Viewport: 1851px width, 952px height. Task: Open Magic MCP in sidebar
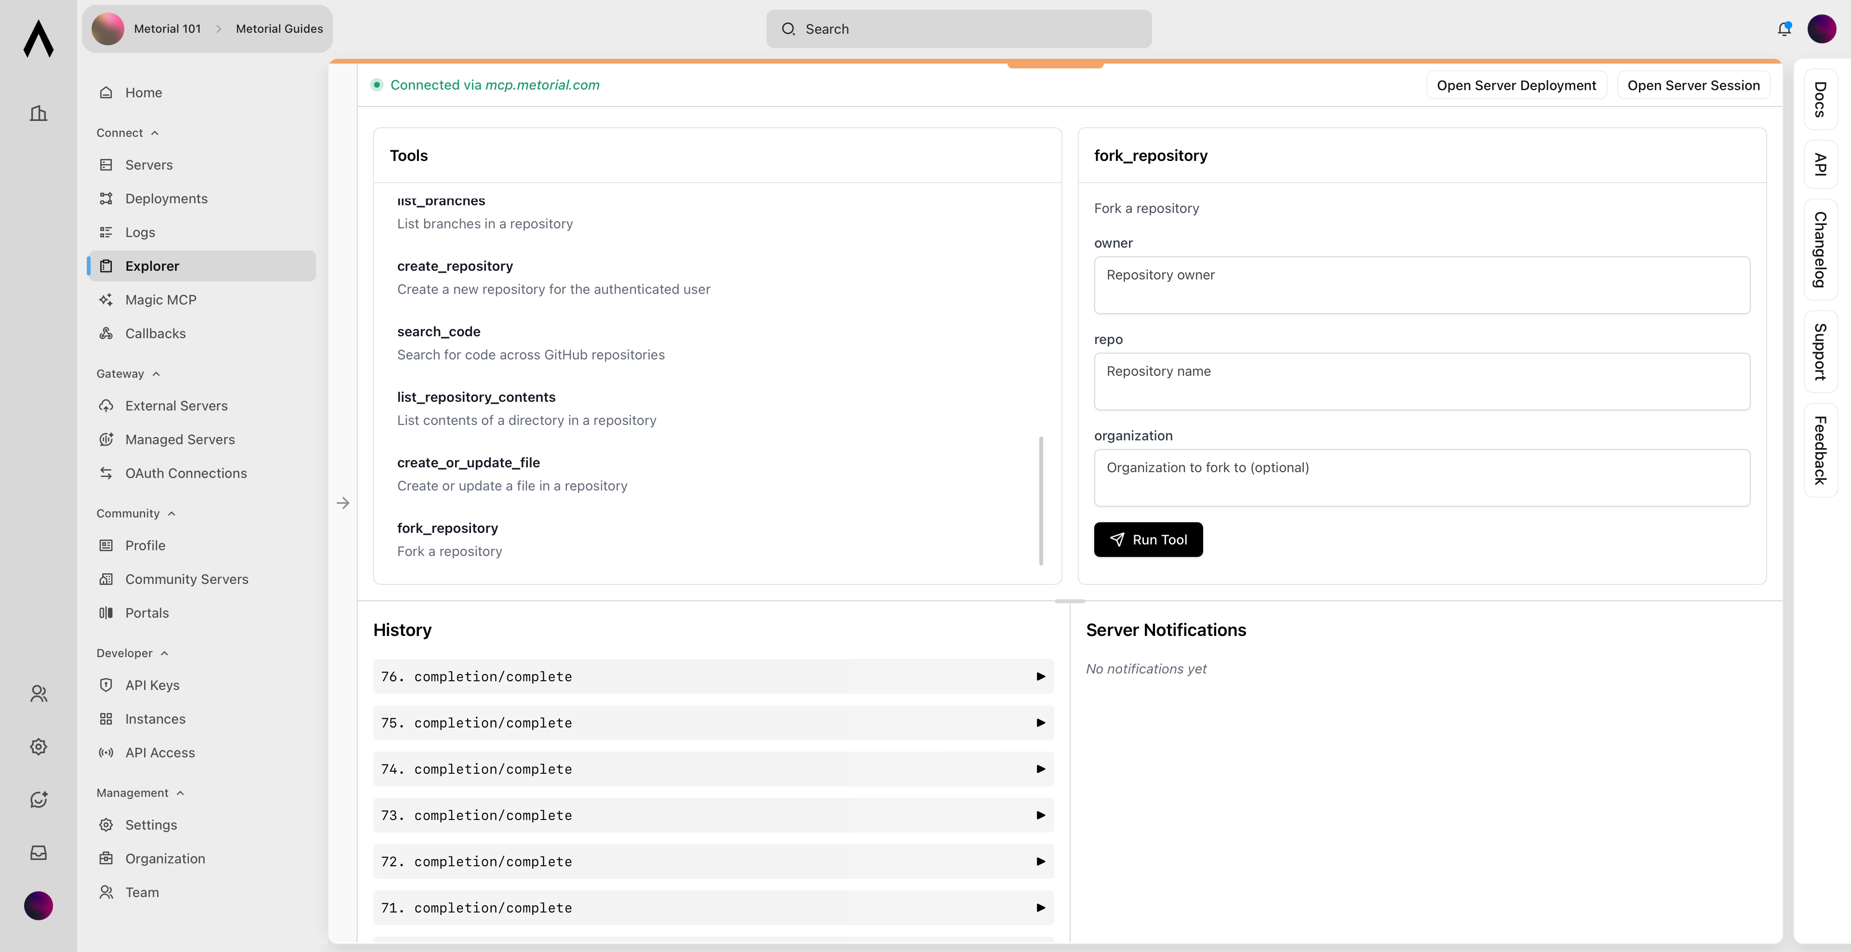pyautogui.click(x=160, y=299)
